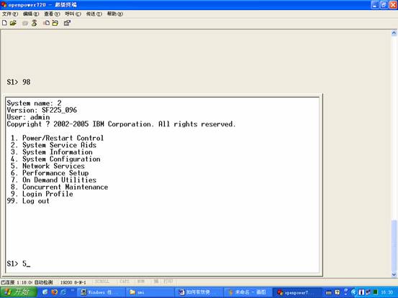The image size is (398, 298).
Task: Click the Open file toolbar icon
Action: (x=13, y=23)
